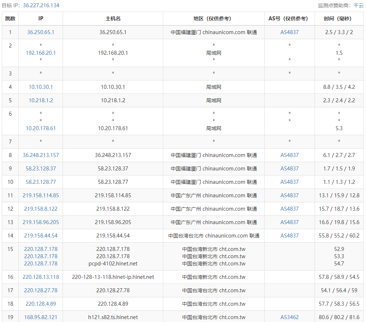Click AS4837 link in hop 10 row
Viewport: 366px width, 322px height.
tap(290, 182)
